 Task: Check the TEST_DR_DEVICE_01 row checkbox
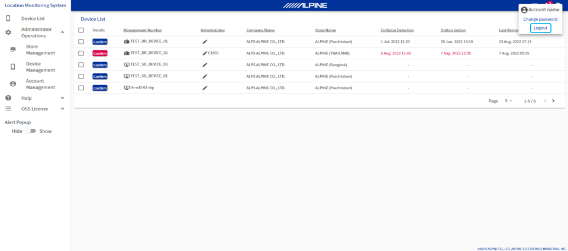[x=81, y=41]
